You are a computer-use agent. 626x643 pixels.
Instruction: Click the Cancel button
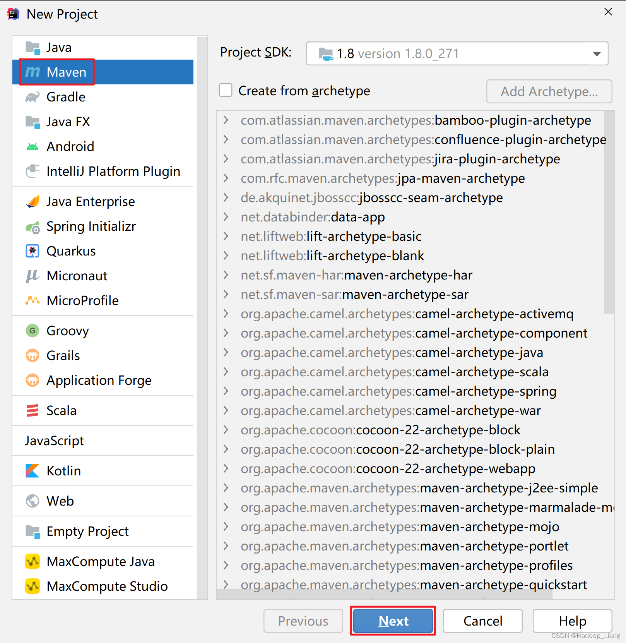(483, 621)
